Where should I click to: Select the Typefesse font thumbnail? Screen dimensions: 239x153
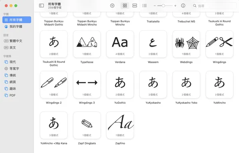tap(87, 44)
